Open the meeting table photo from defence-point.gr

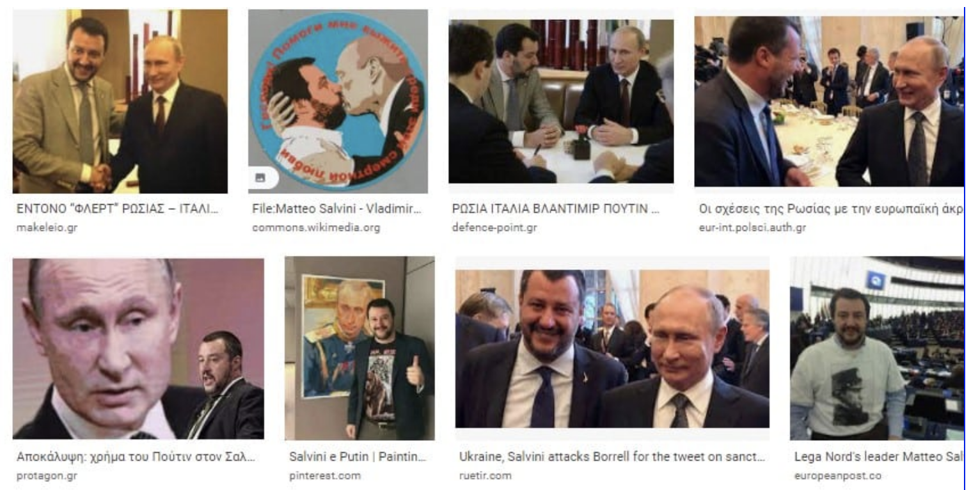561,102
